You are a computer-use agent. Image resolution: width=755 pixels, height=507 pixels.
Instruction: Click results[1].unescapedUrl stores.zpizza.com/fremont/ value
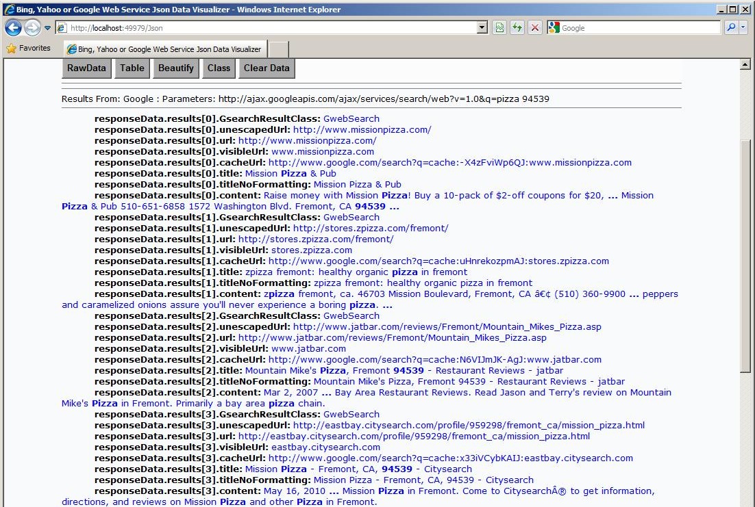click(x=371, y=228)
